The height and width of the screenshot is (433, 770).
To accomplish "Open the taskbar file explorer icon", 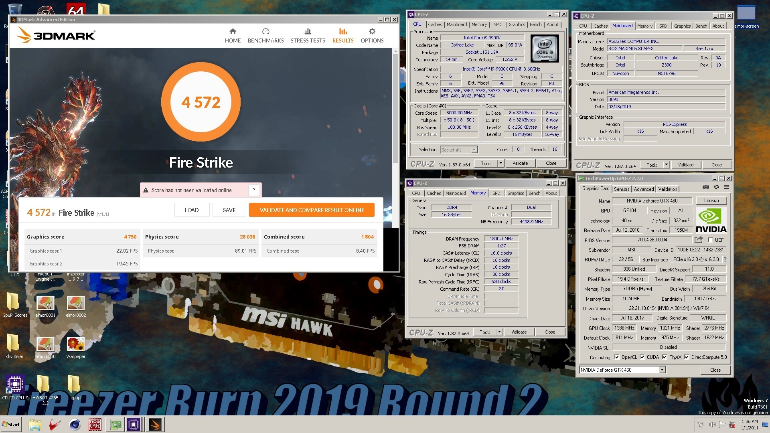I will coord(35,425).
